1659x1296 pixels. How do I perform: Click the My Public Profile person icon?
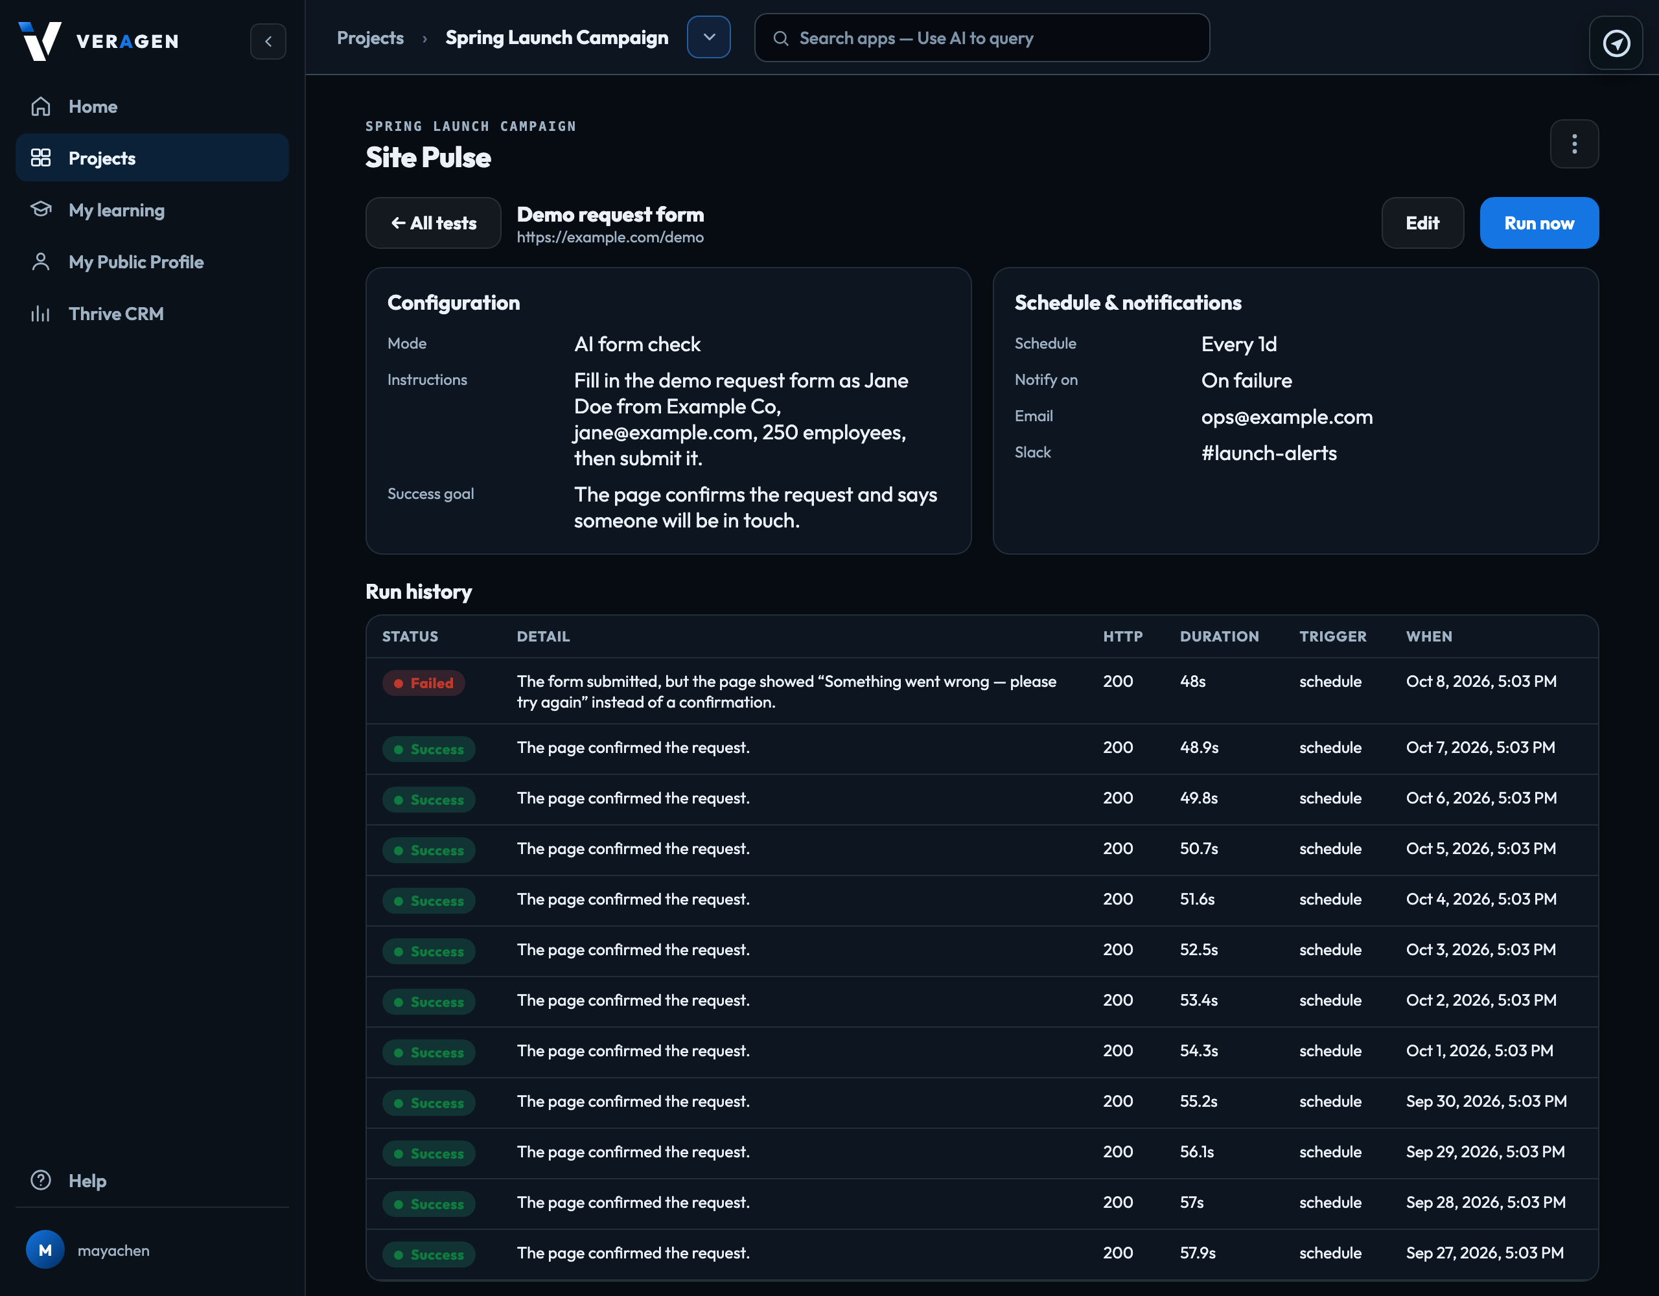click(x=41, y=262)
